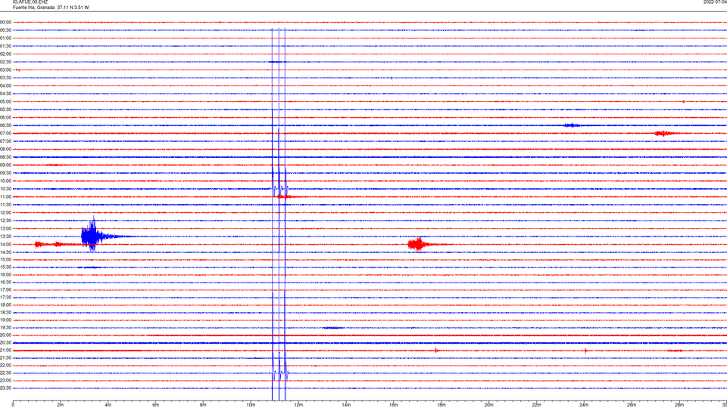Click the station code IG.AFUE.00.EHZ
The image size is (727, 408).
pos(30,2)
